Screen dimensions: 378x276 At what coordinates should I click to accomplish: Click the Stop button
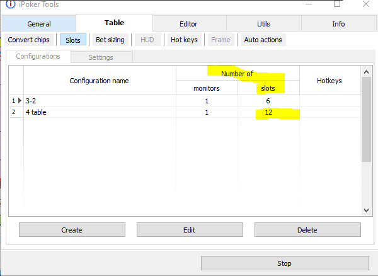(x=285, y=263)
